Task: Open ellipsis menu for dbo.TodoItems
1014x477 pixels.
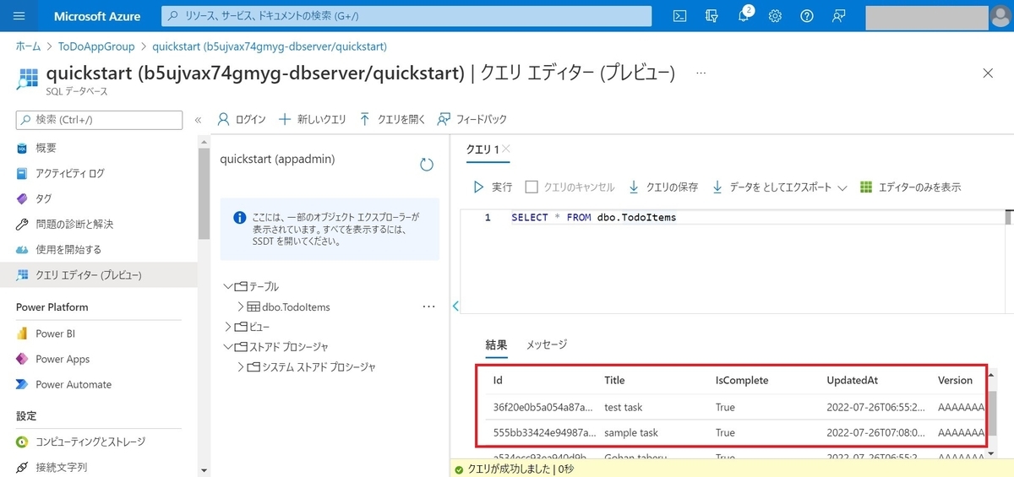Action: tap(428, 306)
